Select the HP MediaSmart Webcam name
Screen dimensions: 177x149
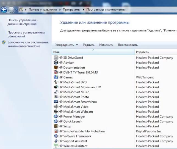click(76, 112)
